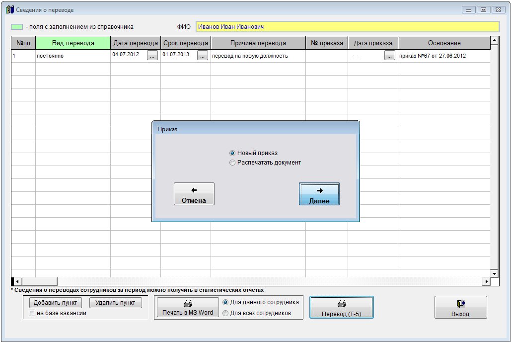The width and height of the screenshot is (511, 343).
Task: Select the Распечатать документ radio option
Action: pos(232,163)
